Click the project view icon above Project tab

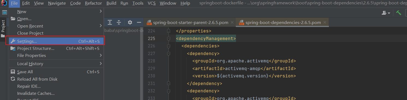click(4, 13)
